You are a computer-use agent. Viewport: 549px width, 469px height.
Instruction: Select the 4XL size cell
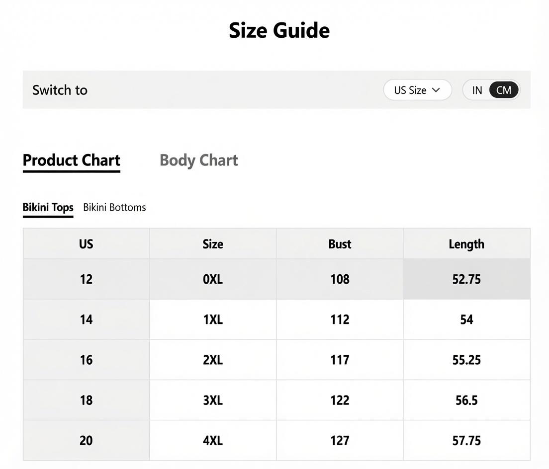coord(213,440)
